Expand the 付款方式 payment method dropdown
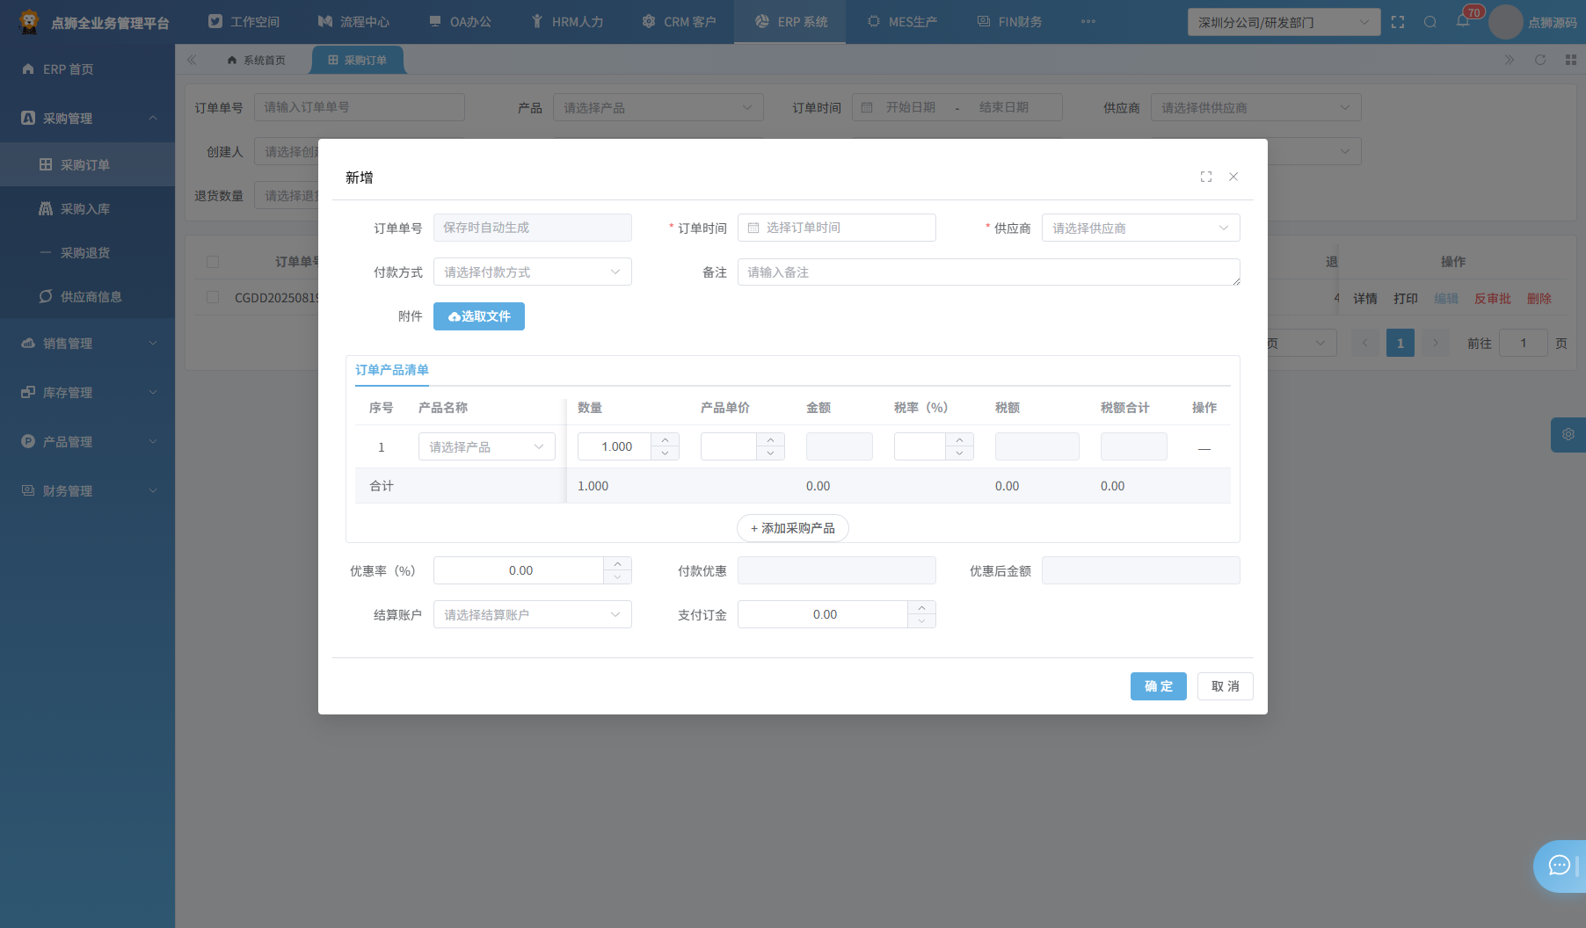 pyautogui.click(x=532, y=272)
